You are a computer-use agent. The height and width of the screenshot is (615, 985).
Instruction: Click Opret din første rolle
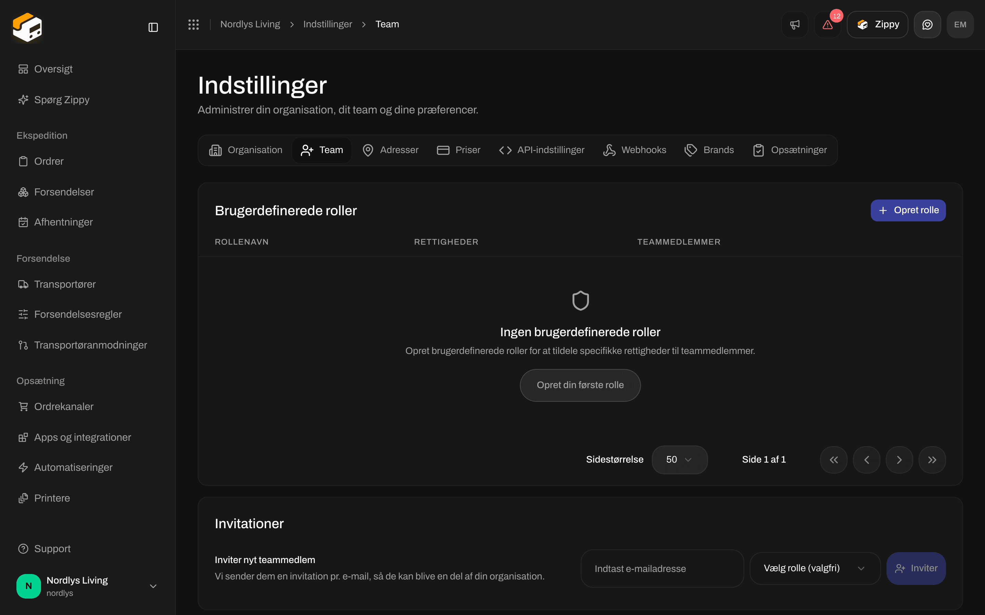(580, 385)
